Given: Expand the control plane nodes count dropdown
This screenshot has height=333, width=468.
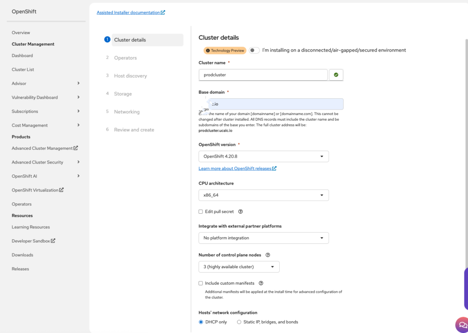Looking at the screenshot, I should [239, 267].
